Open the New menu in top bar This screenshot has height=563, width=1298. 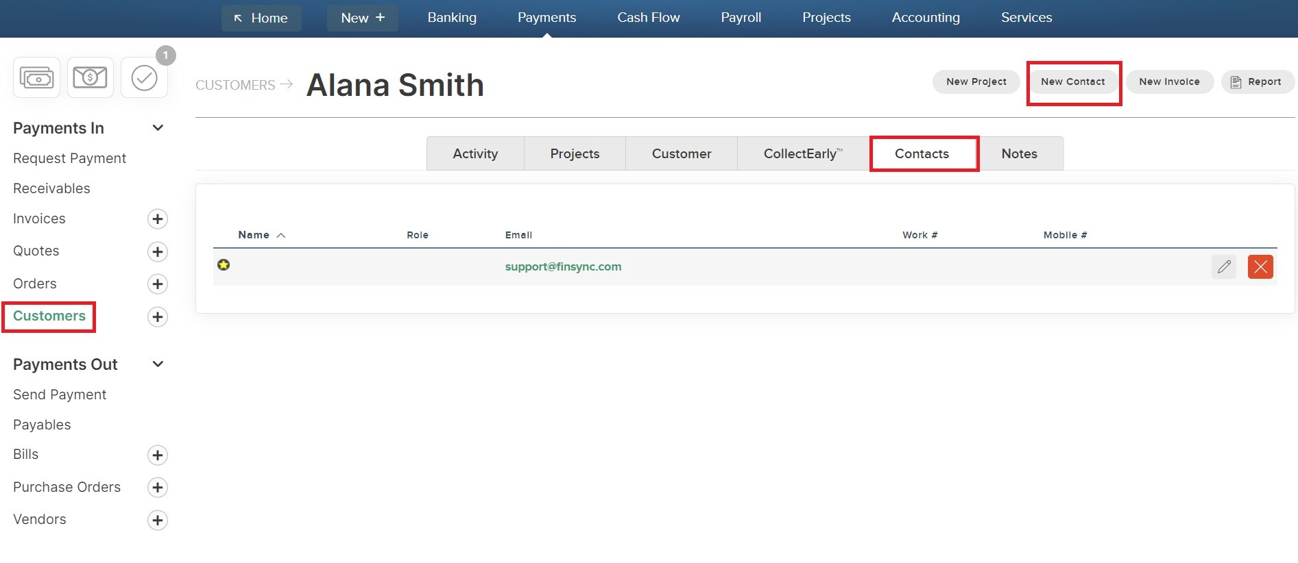(363, 18)
